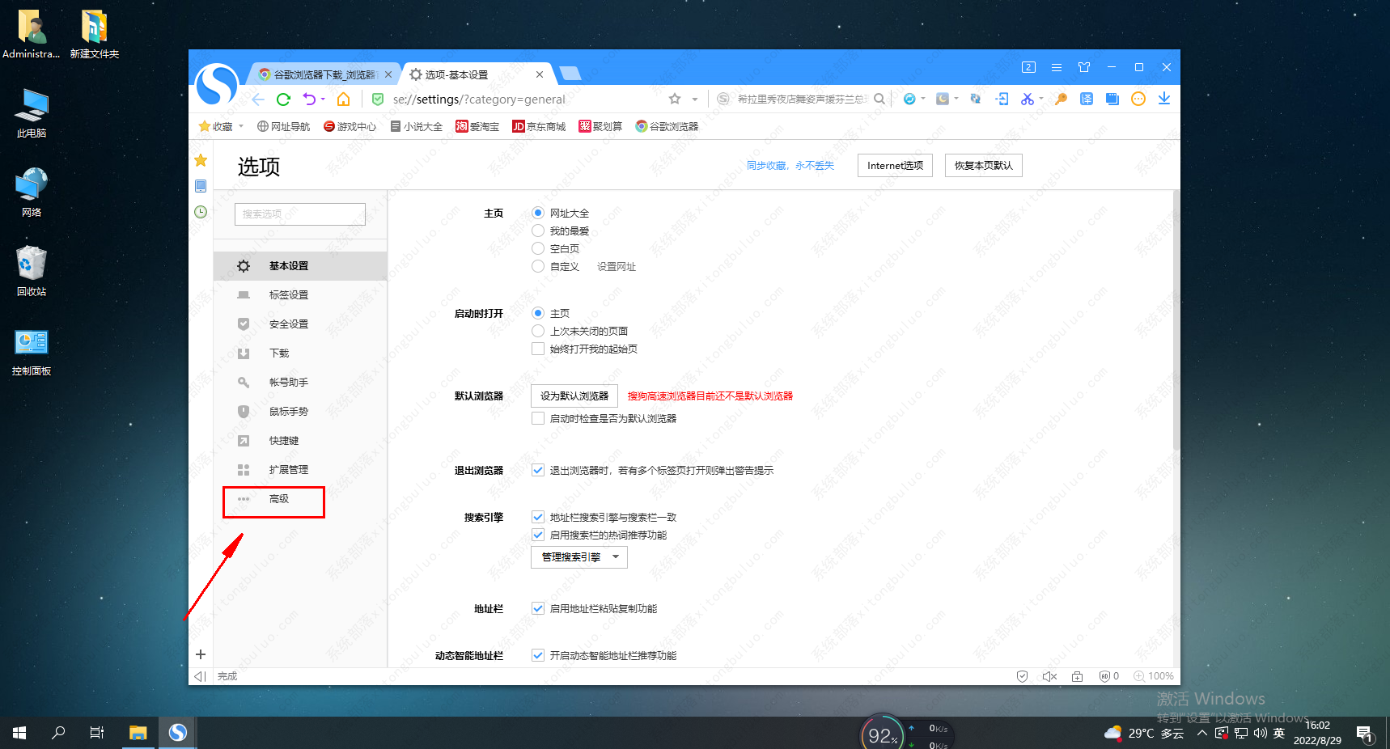
Task: Click the 搜索选项 search field
Action: [300, 214]
